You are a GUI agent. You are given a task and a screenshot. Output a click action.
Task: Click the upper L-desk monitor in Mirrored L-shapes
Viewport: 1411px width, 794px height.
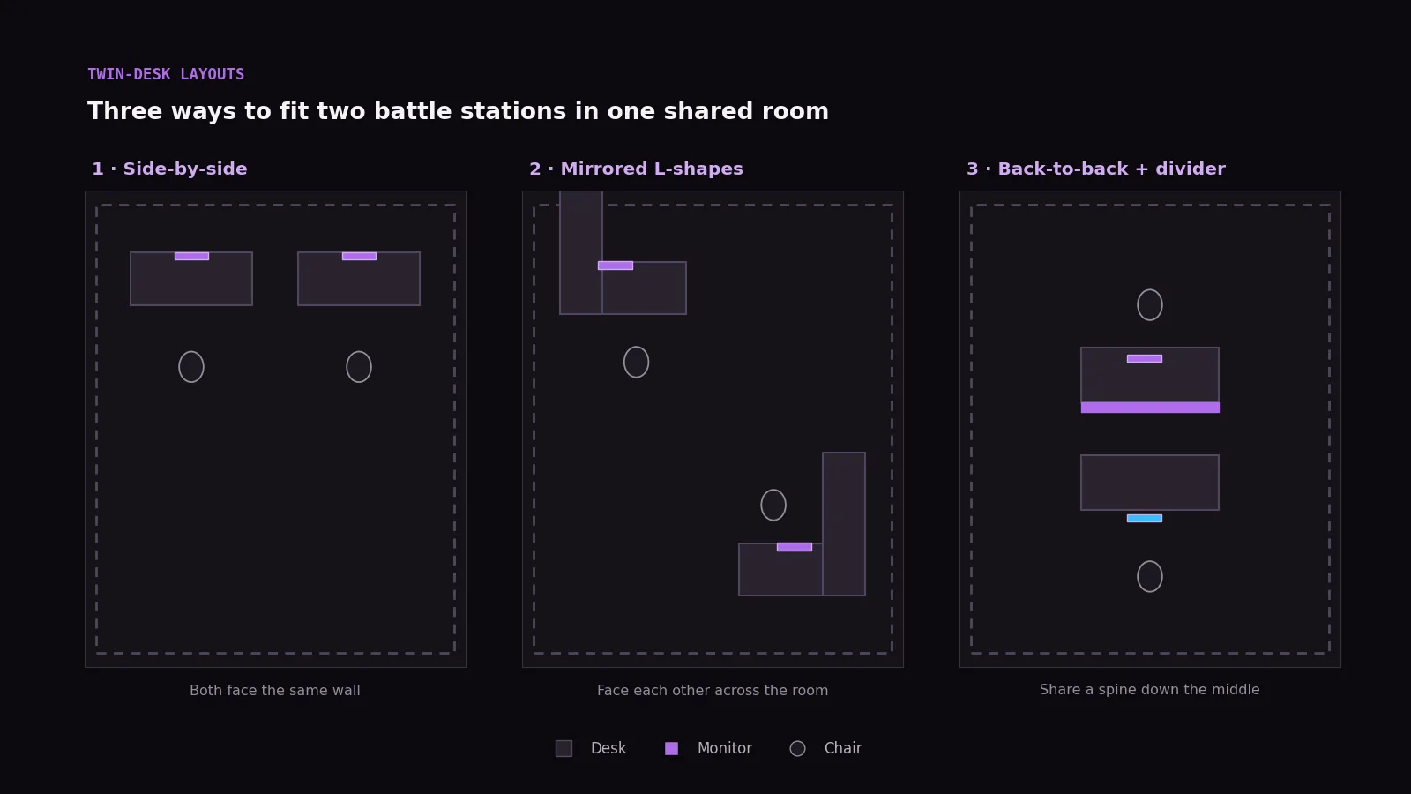616,266
